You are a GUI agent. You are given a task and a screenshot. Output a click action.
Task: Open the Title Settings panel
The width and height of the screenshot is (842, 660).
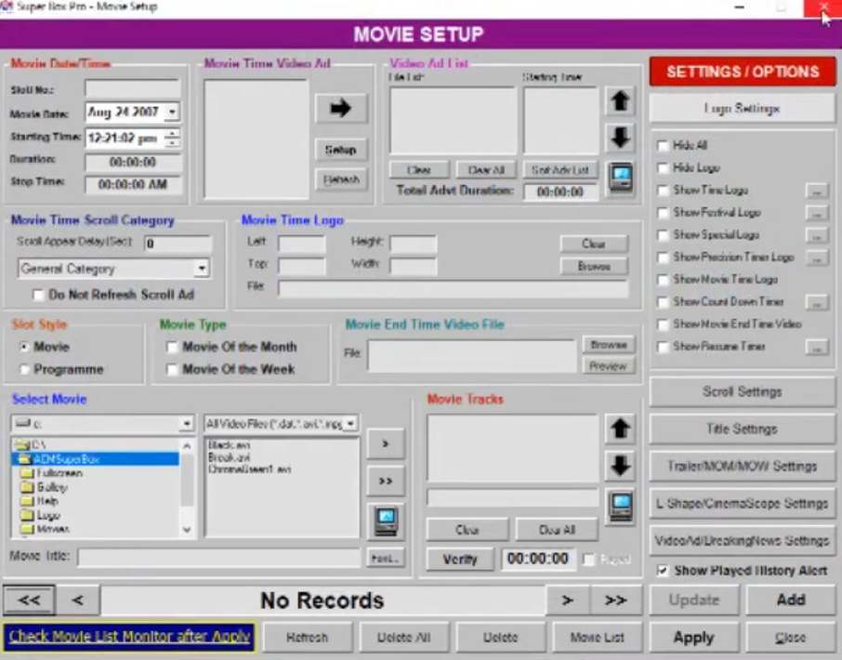click(742, 429)
